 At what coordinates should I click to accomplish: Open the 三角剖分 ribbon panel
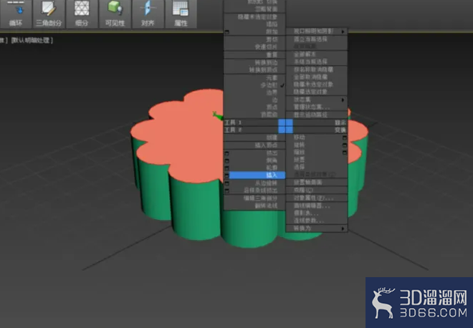(x=49, y=14)
